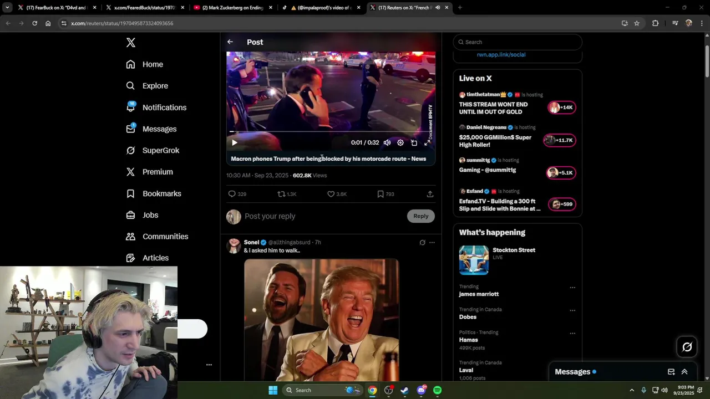
Task: Switch to Mark Zuckerberg YouTube tab
Action: (233, 8)
